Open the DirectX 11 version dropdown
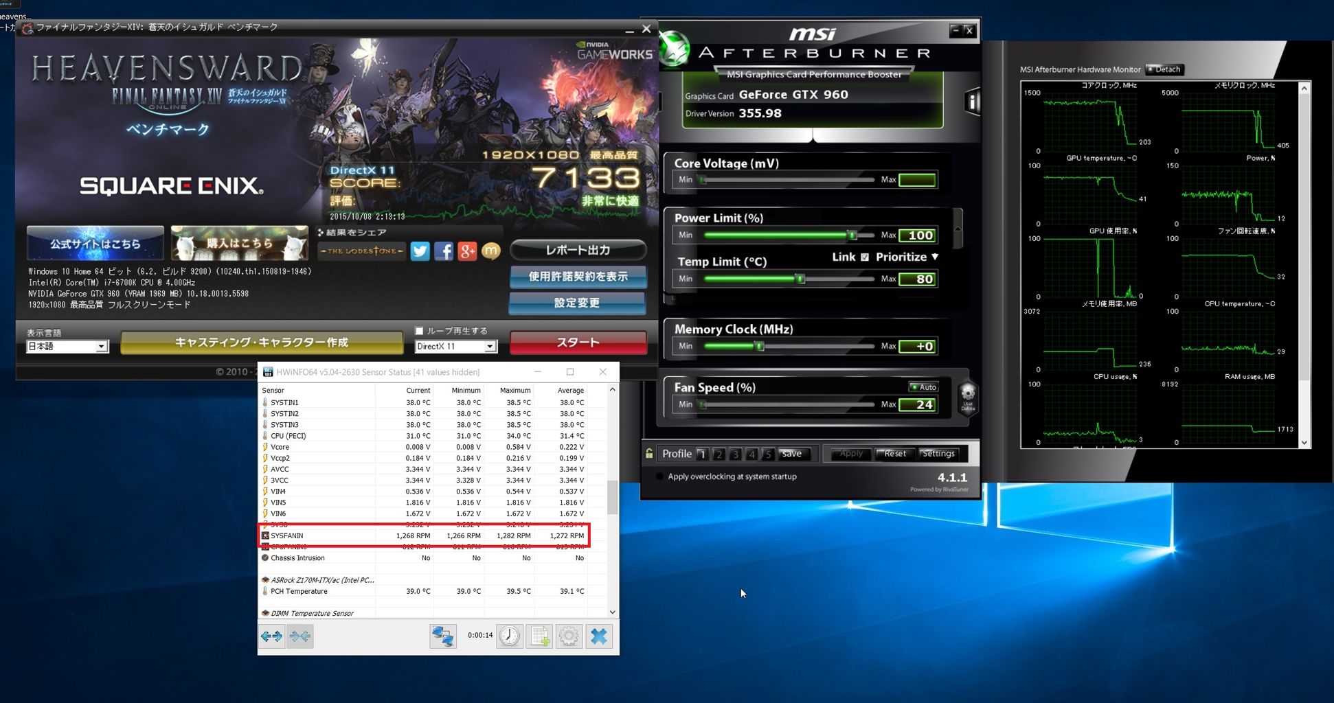 490,347
